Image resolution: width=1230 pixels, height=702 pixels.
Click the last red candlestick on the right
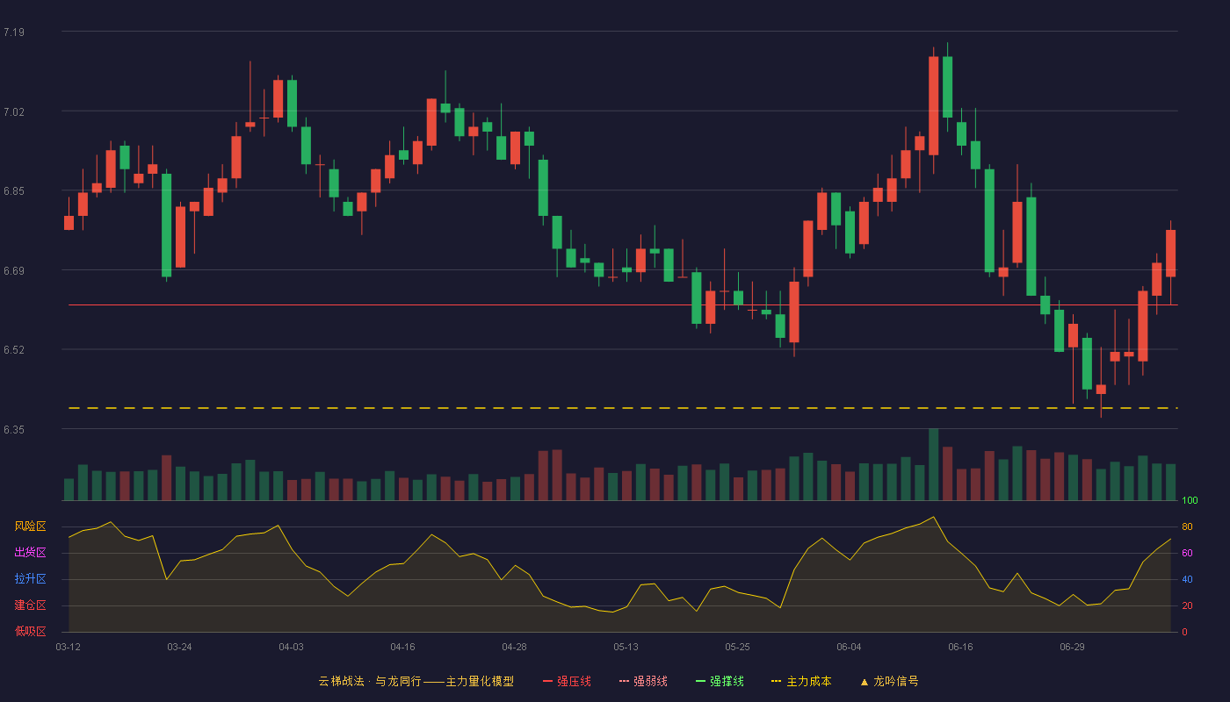pos(1170,254)
